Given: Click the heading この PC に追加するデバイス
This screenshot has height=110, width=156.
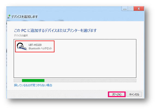Looking at the screenshot, I should [x=55, y=30].
